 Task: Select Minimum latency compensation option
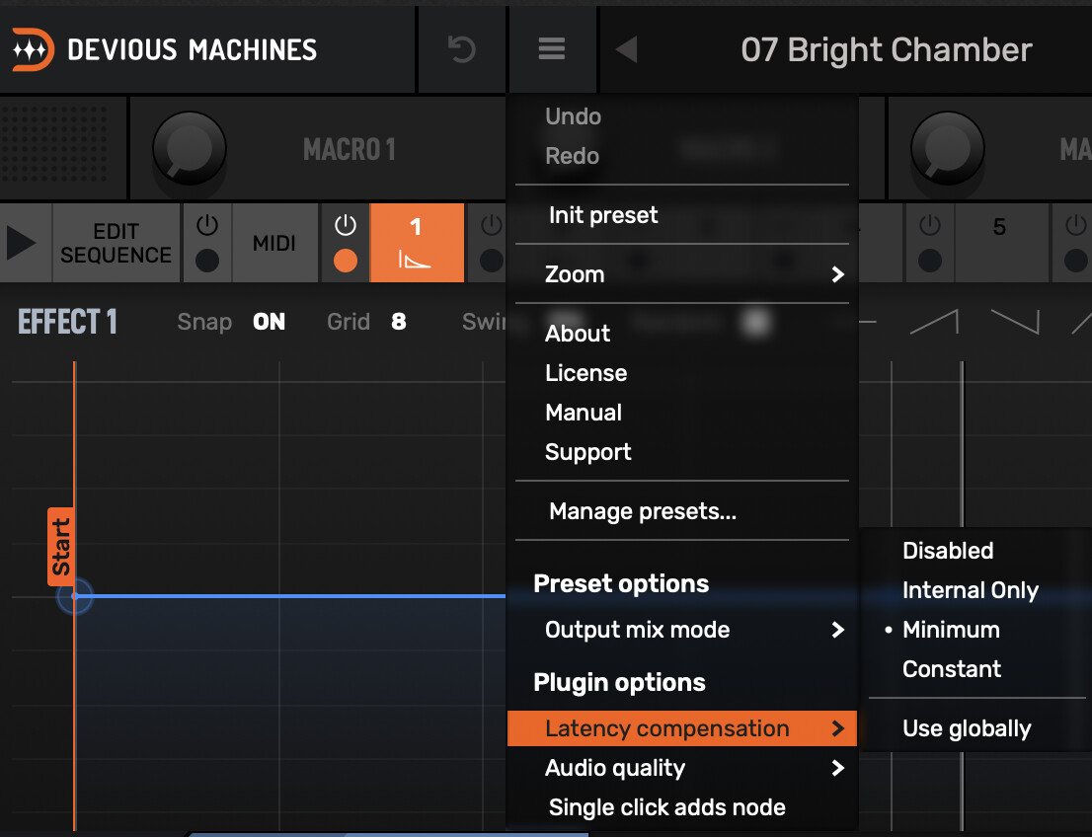(x=950, y=630)
